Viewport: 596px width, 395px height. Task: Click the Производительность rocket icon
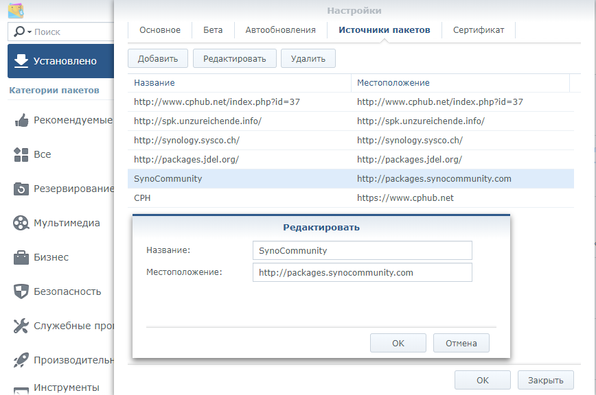pos(21,360)
